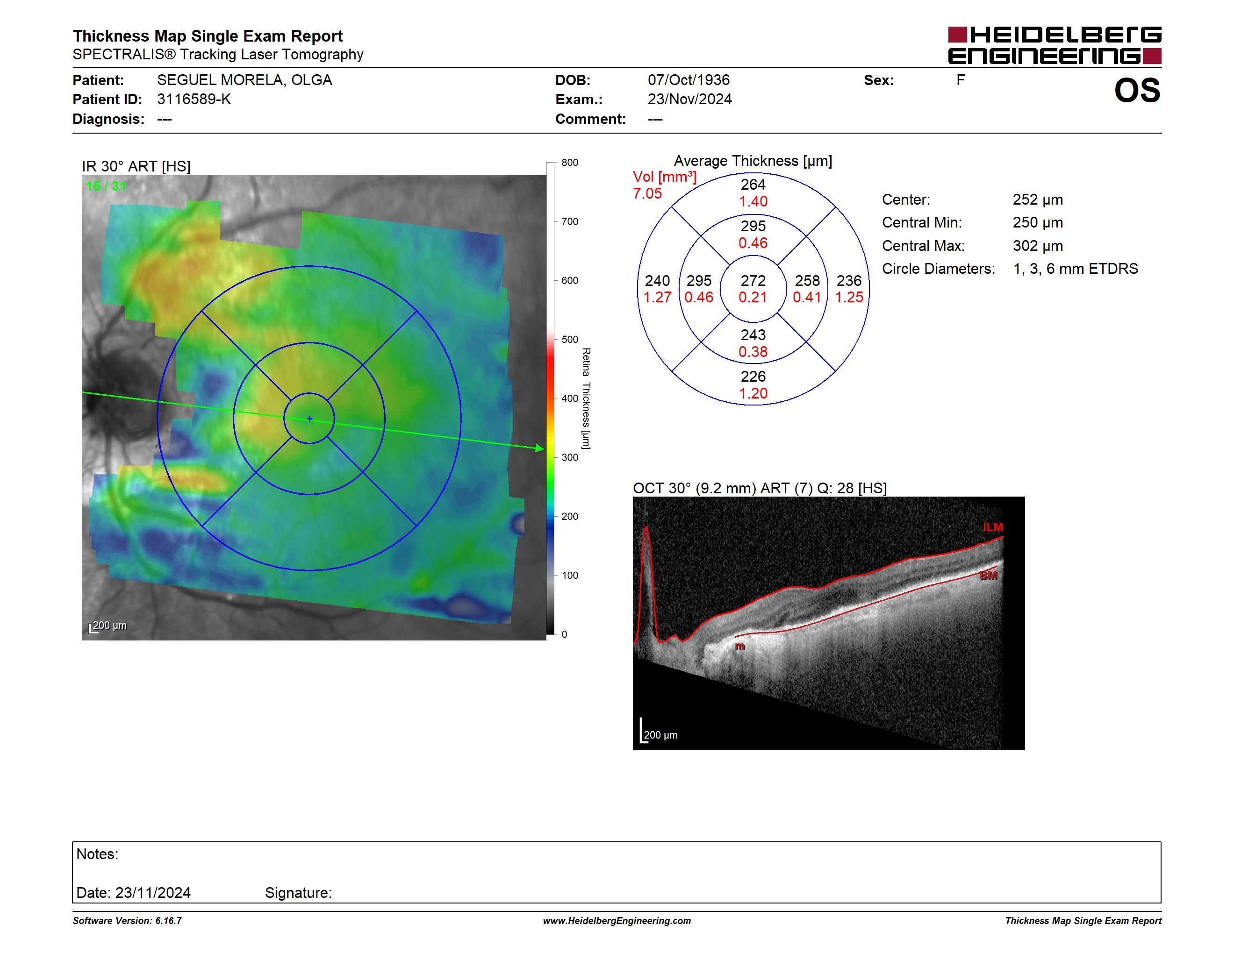
Task: Open the www.HeidelbergEngineering.com link
Action: pos(617,921)
